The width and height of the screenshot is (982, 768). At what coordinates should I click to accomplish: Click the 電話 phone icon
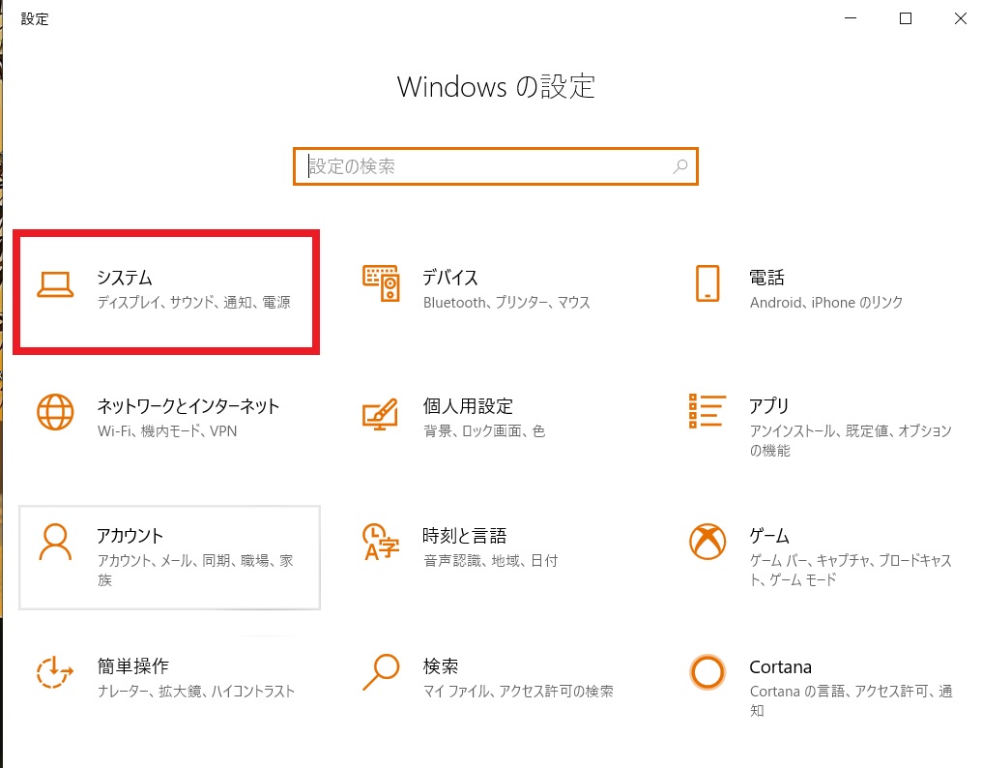click(x=708, y=283)
